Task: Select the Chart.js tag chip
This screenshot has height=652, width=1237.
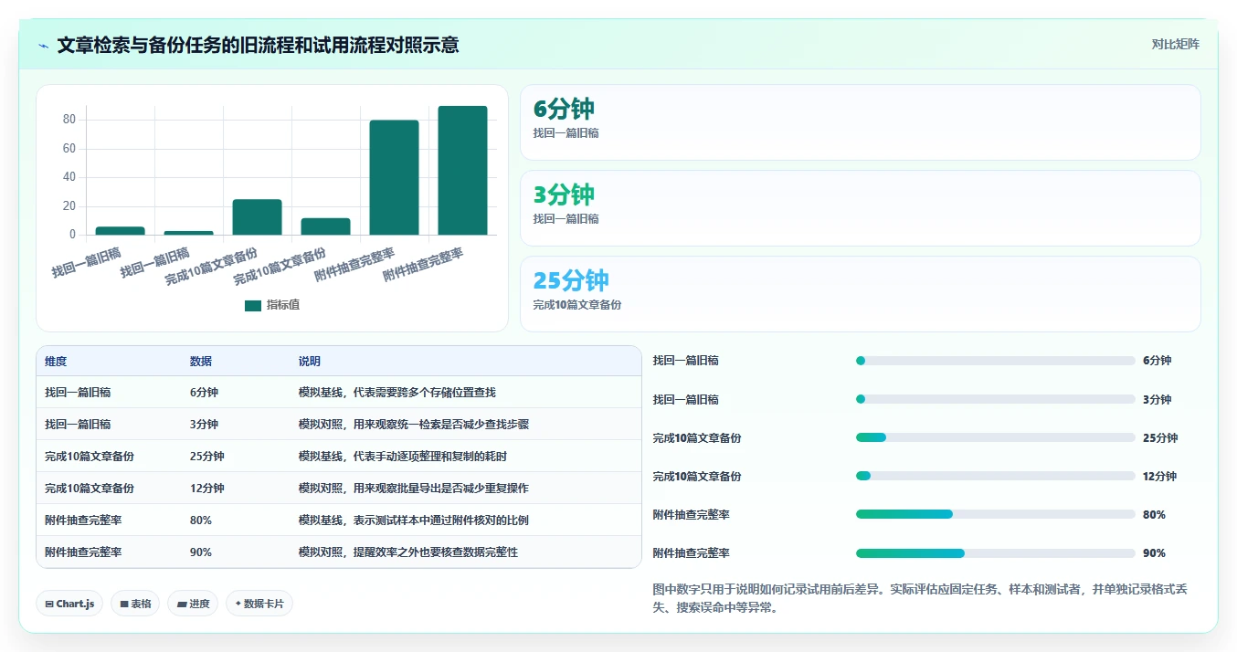Action: tap(69, 604)
